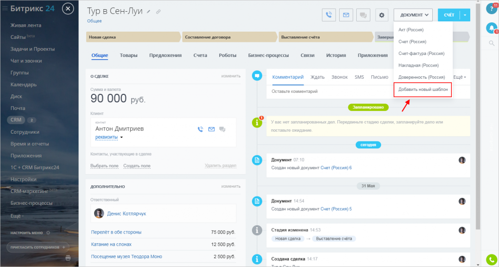Expand Ещё in the left sidebar menu
Screen dimensions: 499x267
point(17,216)
